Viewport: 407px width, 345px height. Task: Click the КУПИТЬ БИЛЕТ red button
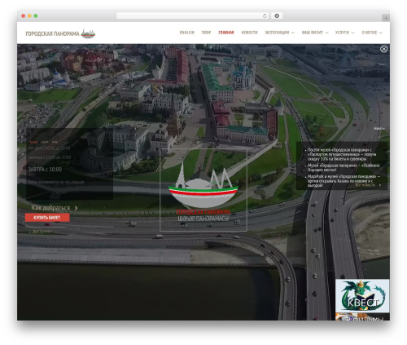point(47,218)
